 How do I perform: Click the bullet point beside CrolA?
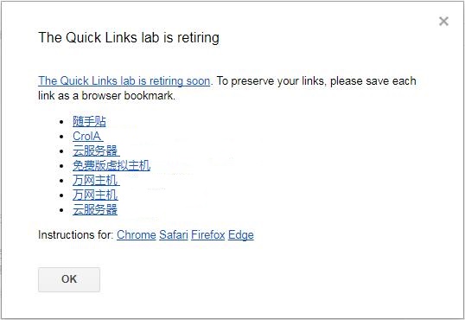coord(61,137)
